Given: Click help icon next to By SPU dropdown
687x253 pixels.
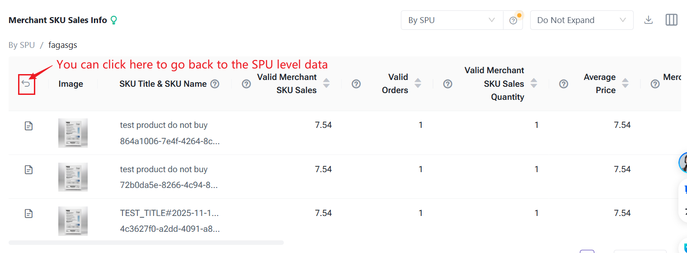Looking at the screenshot, I should coord(513,20).
